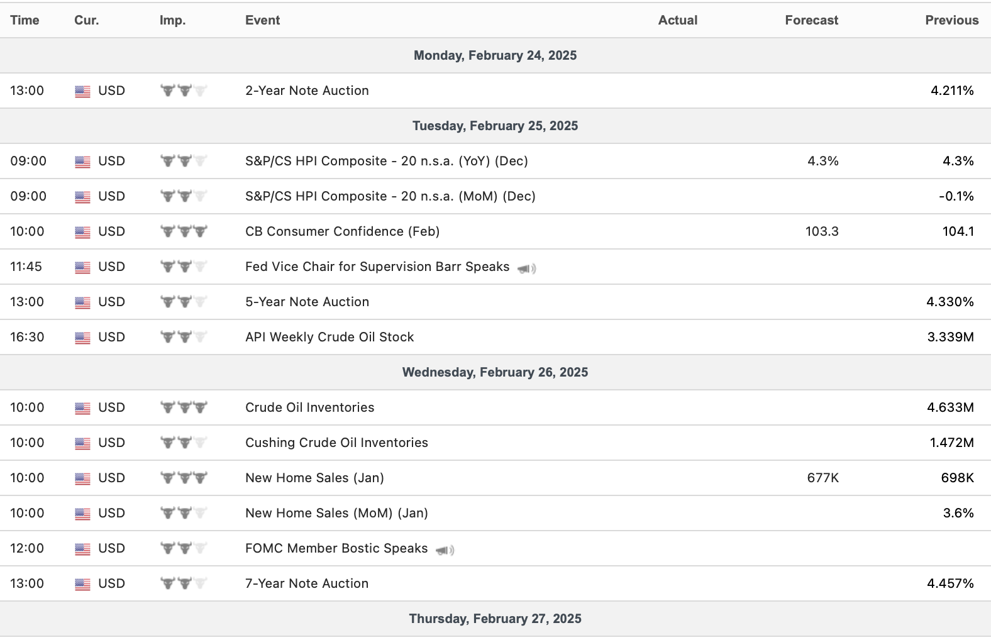
Task: Click importance bulls for CB Consumer Confidence
Action: tap(184, 231)
